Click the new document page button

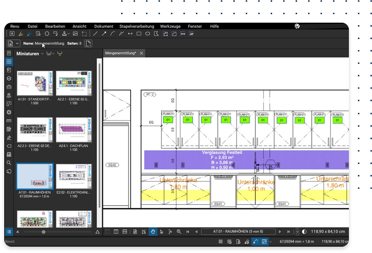88,44
